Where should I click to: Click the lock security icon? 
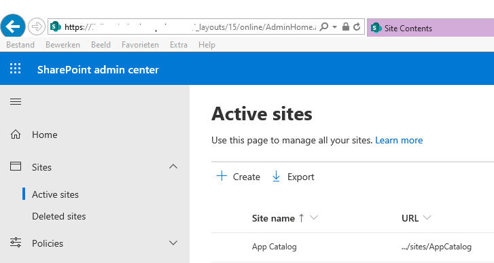[x=346, y=27]
